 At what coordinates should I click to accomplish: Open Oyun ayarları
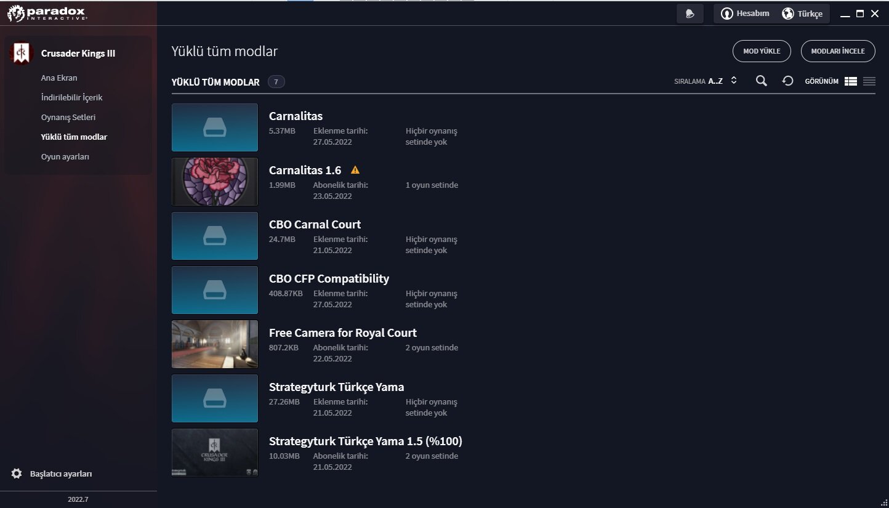coord(65,156)
